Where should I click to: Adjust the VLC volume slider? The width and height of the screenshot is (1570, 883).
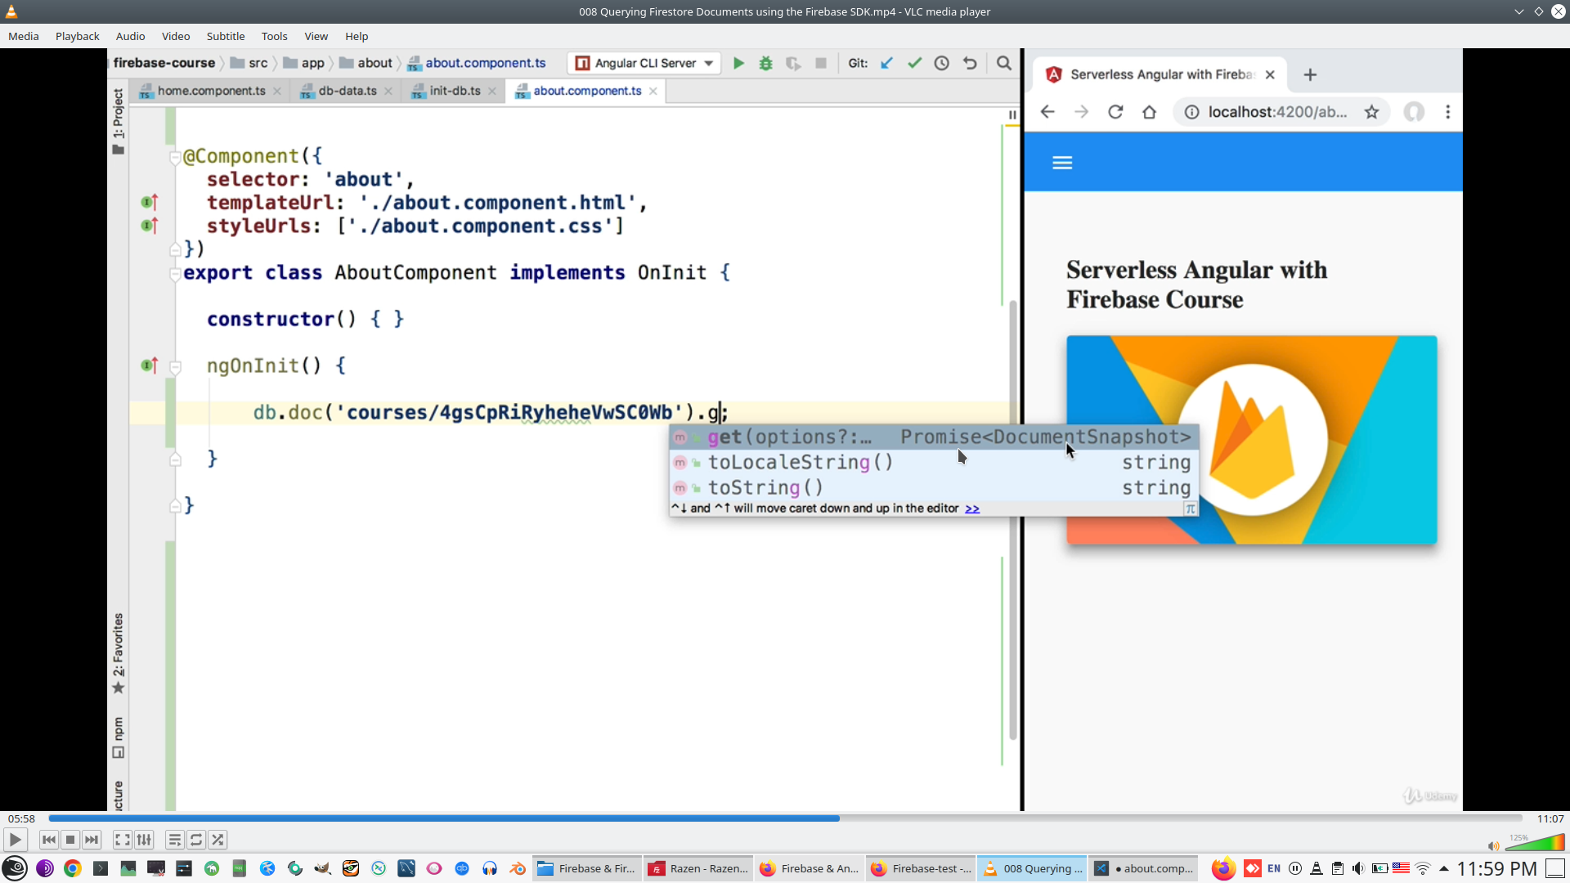(x=1536, y=843)
